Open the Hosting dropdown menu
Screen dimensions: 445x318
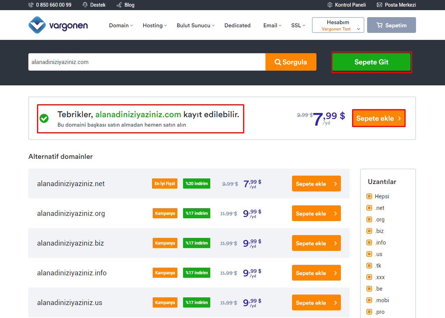pos(155,25)
